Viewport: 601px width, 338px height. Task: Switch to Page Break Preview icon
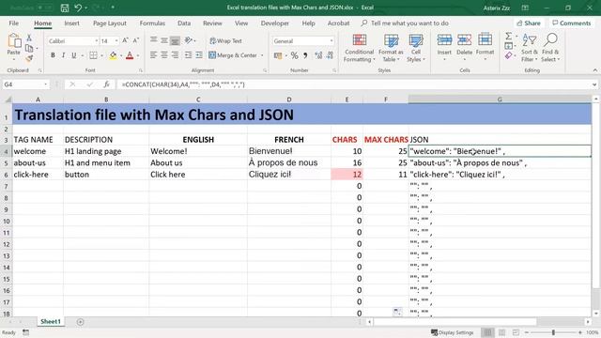pyautogui.click(x=516, y=332)
